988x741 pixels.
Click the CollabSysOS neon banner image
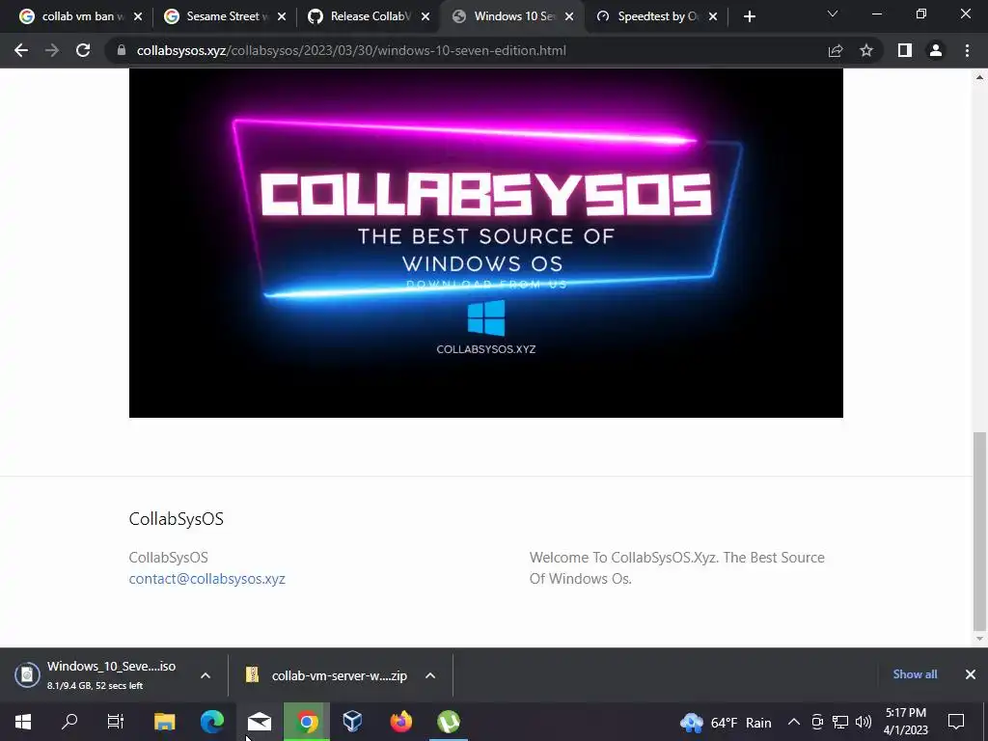click(486, 242)
